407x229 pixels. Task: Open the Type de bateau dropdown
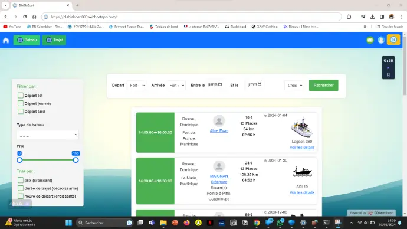pyautogui.click(x=48, y=135)
